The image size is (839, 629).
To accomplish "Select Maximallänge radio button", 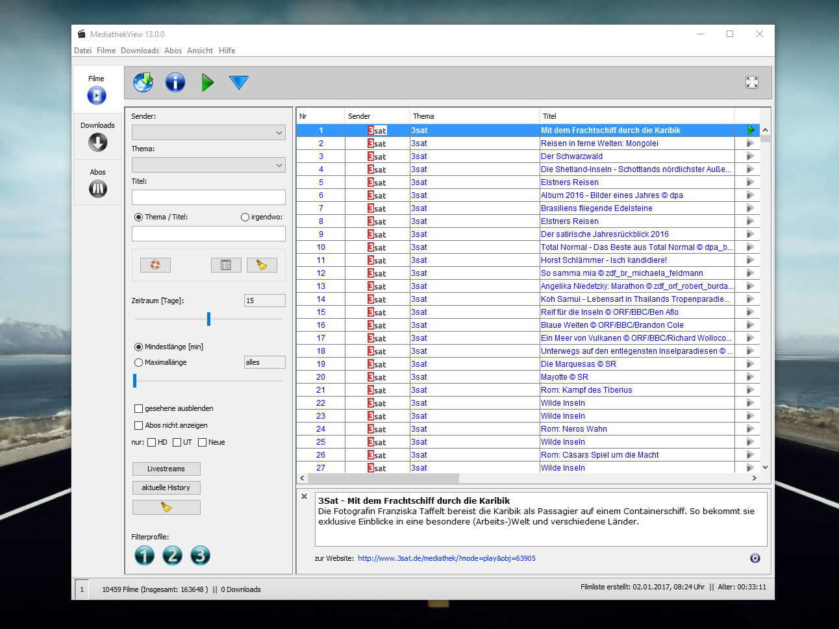I will (x=138, y=362).
